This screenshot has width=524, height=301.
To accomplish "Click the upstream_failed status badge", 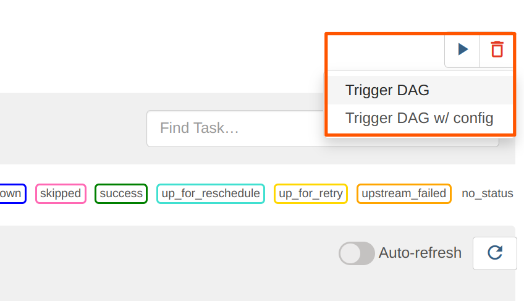I will [404, 193].
